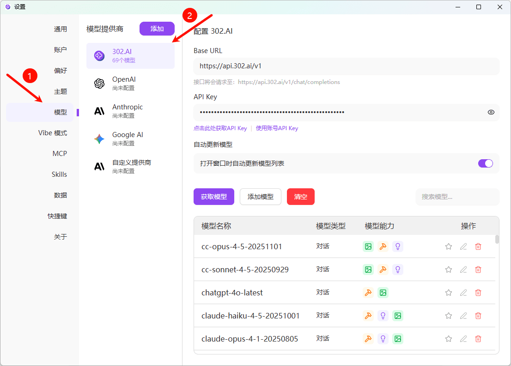Star the cc-sonnet-4-5-20250929 model
Image resolution: width=511 pixels, height=366 pixels.
click(449, 270)
